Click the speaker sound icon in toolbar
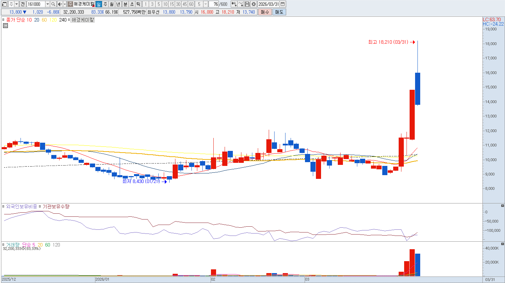 pos(60,4)
